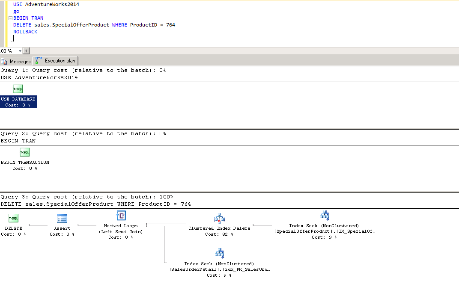
Task: Click the Nested Loops (Left Semi Join) label
Action: 121,228
